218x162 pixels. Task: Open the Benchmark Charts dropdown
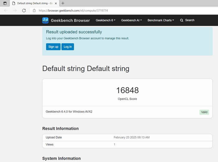tap(161, 20)
